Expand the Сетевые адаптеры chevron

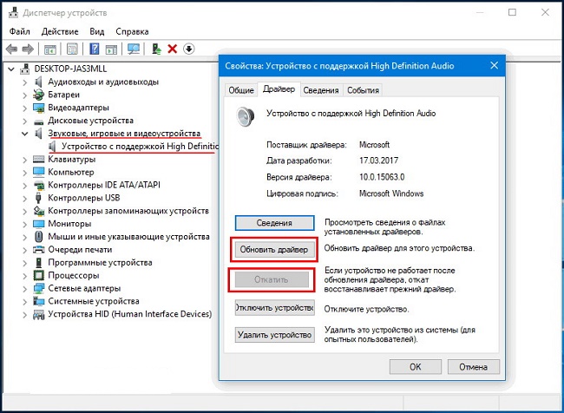click(x=25, y=289)
